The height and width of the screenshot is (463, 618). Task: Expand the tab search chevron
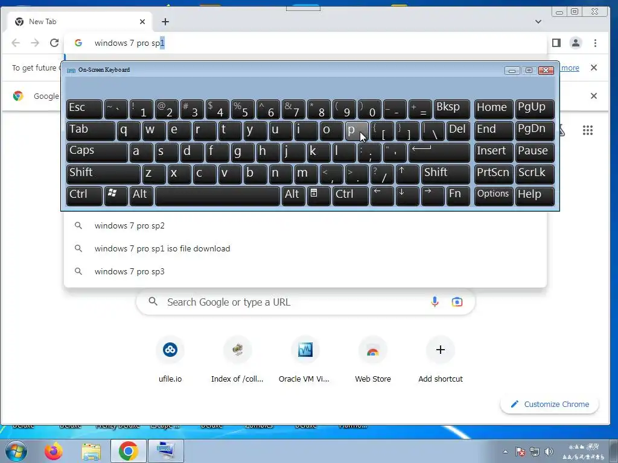coord(538,22)
